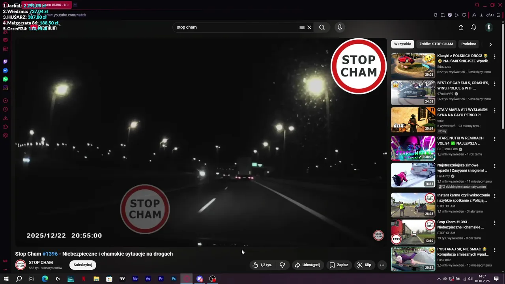This screenshot has height=284, width=505.
Task: Subscribe to STOP CHAM channel
Action: tap(83, 265)
